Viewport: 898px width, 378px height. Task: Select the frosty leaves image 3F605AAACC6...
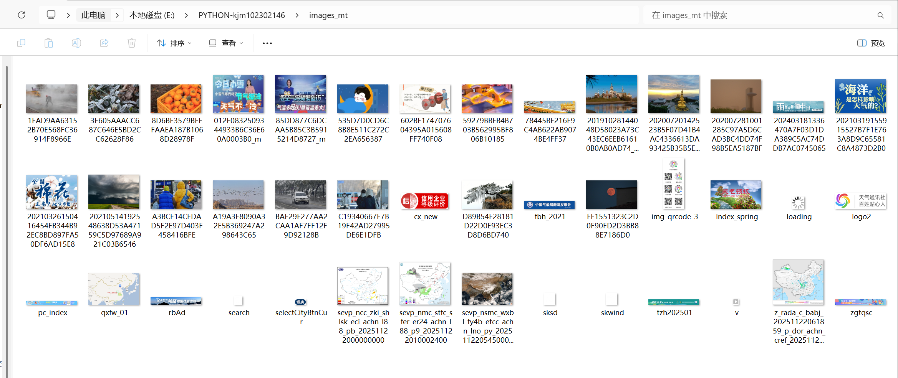tap(114, 99)
